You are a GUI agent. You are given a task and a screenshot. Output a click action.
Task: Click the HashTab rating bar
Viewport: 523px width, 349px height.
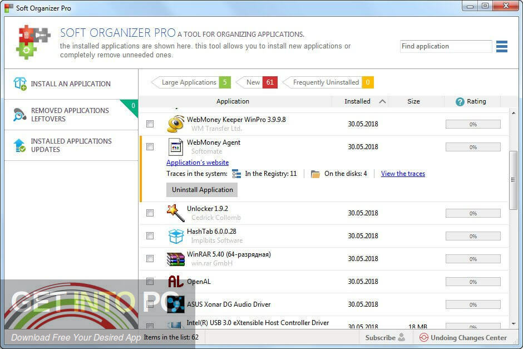(x=473, y=236)
